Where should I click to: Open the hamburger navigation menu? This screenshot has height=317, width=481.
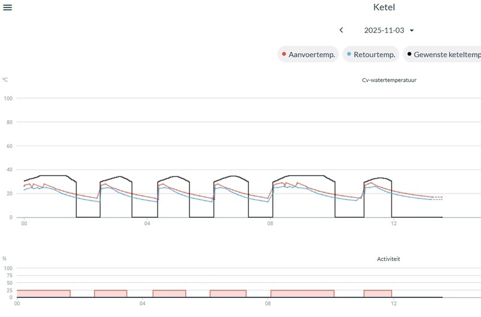point(8,7)
